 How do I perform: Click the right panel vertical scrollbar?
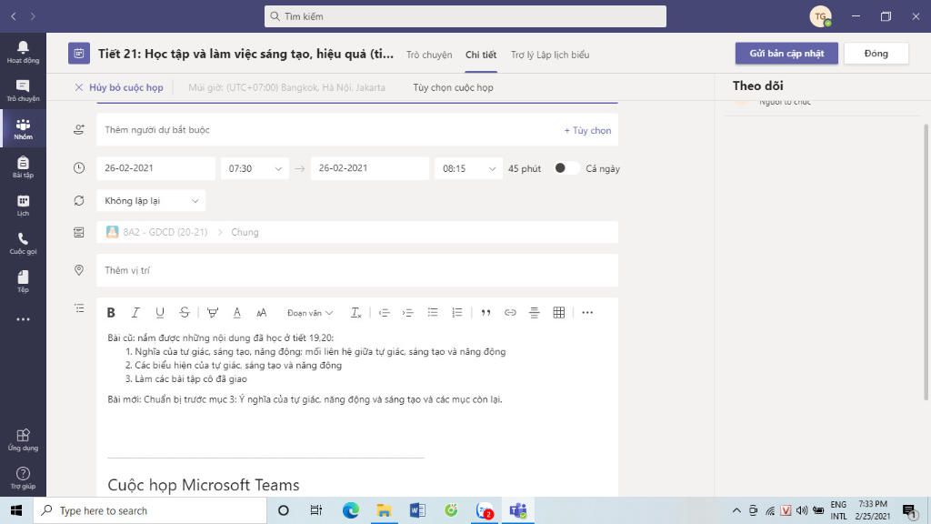(926, 261)
